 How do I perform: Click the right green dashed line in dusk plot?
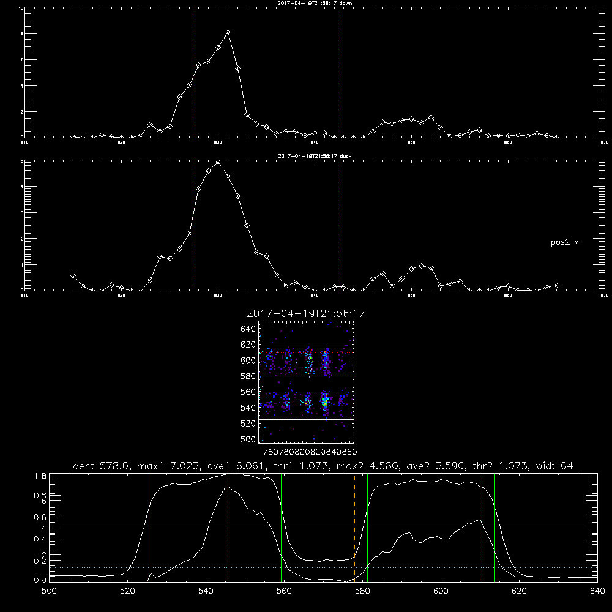pos(338,226)
